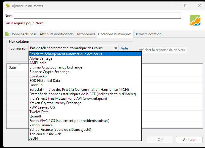This screenshot has width=205, height=148.
Task: Open the Aide help link
Action: [124, 48]
